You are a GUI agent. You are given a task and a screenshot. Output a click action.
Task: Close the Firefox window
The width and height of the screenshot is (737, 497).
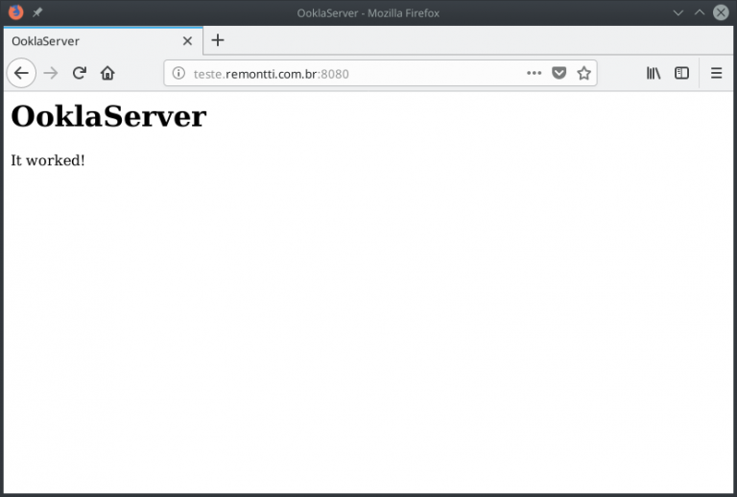pyautogui.click(x=721, y=12)
